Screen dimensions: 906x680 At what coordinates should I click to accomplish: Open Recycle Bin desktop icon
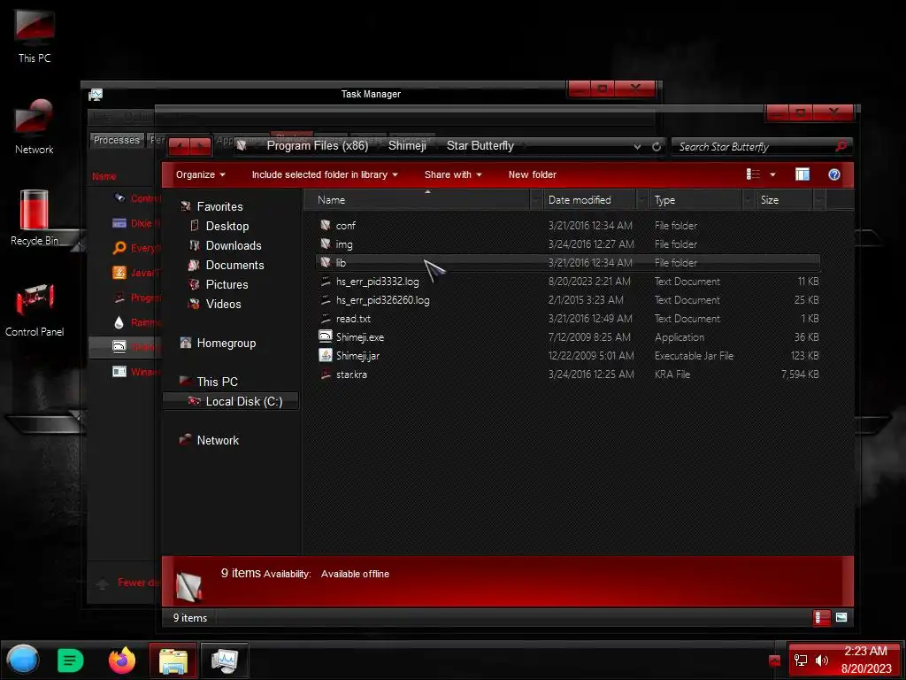(35, 218)
